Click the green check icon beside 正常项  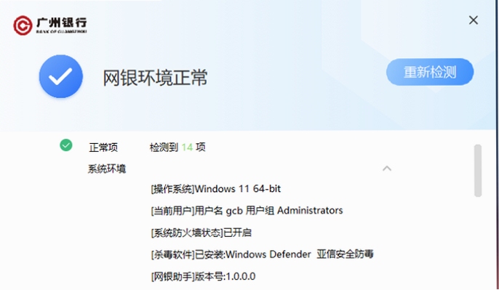[66, 145]
